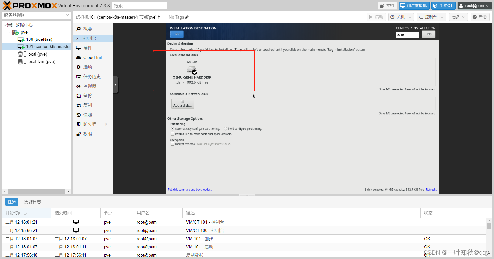Select the 数据中心 datacenter tree node
Image resolution: width=494 pixels, height=259 pixels.
(24, 25)
